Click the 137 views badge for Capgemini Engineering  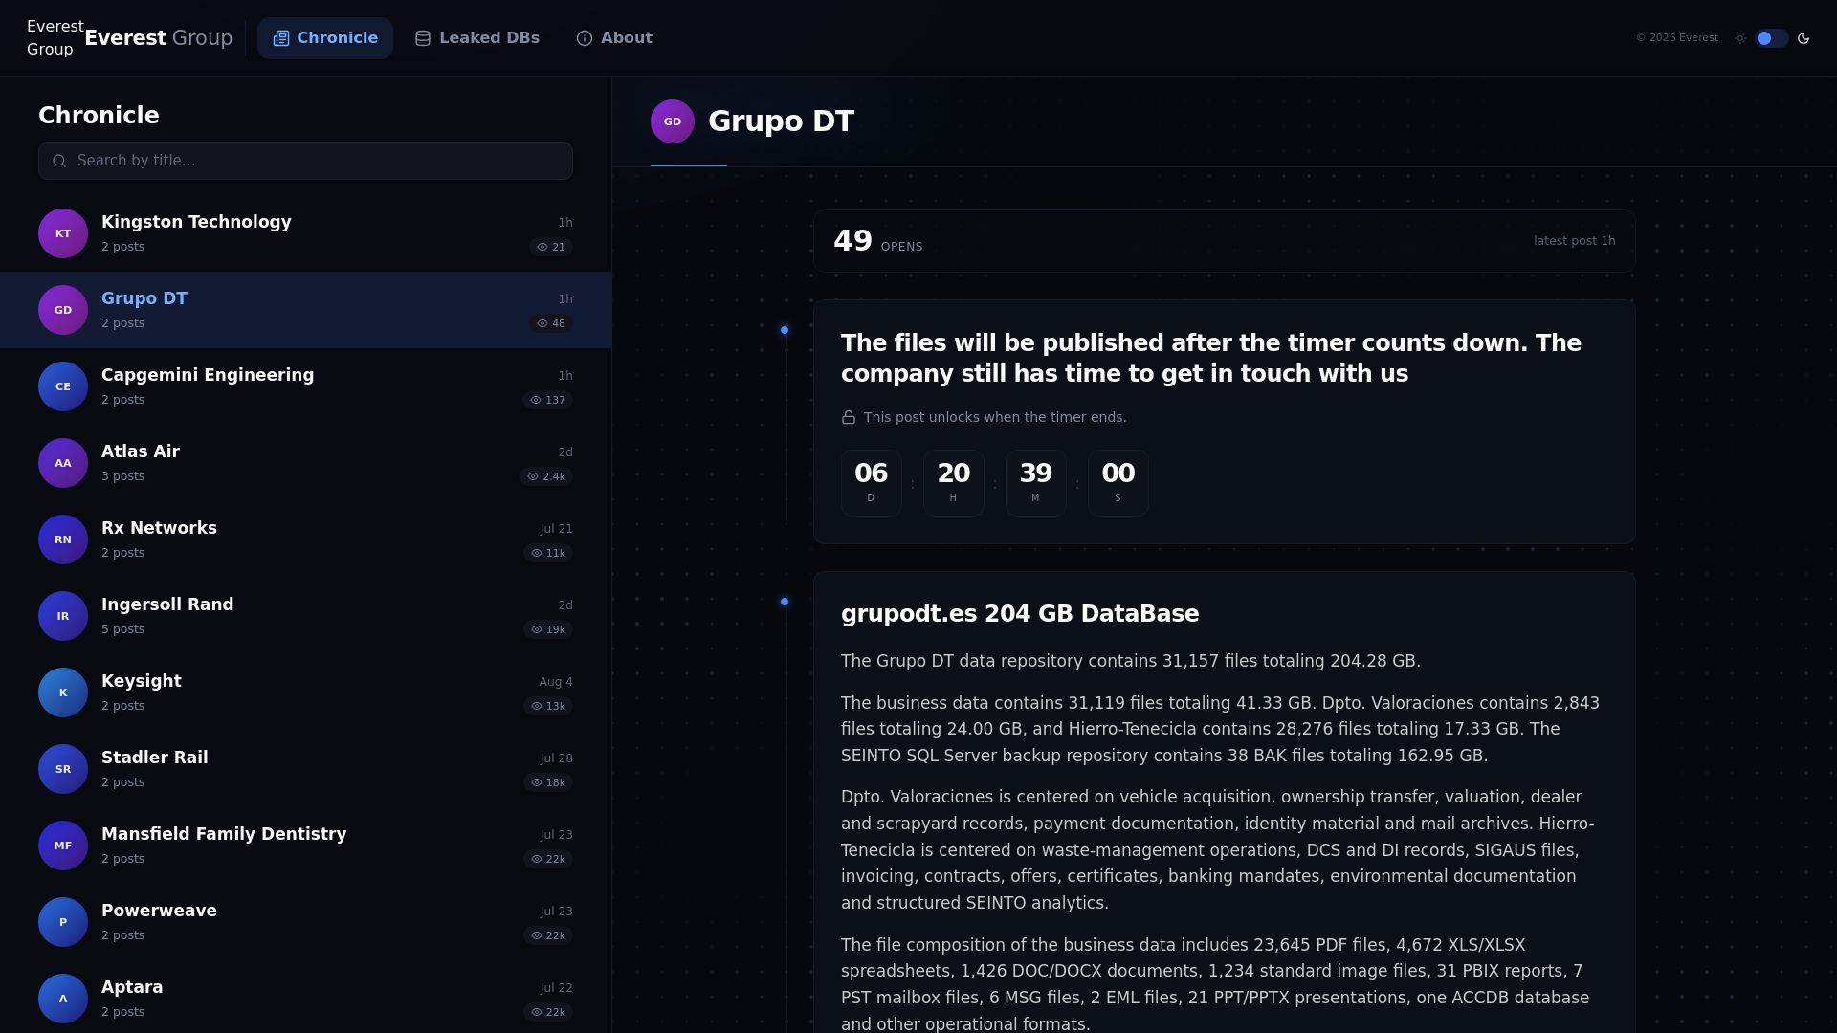point(548,400)
